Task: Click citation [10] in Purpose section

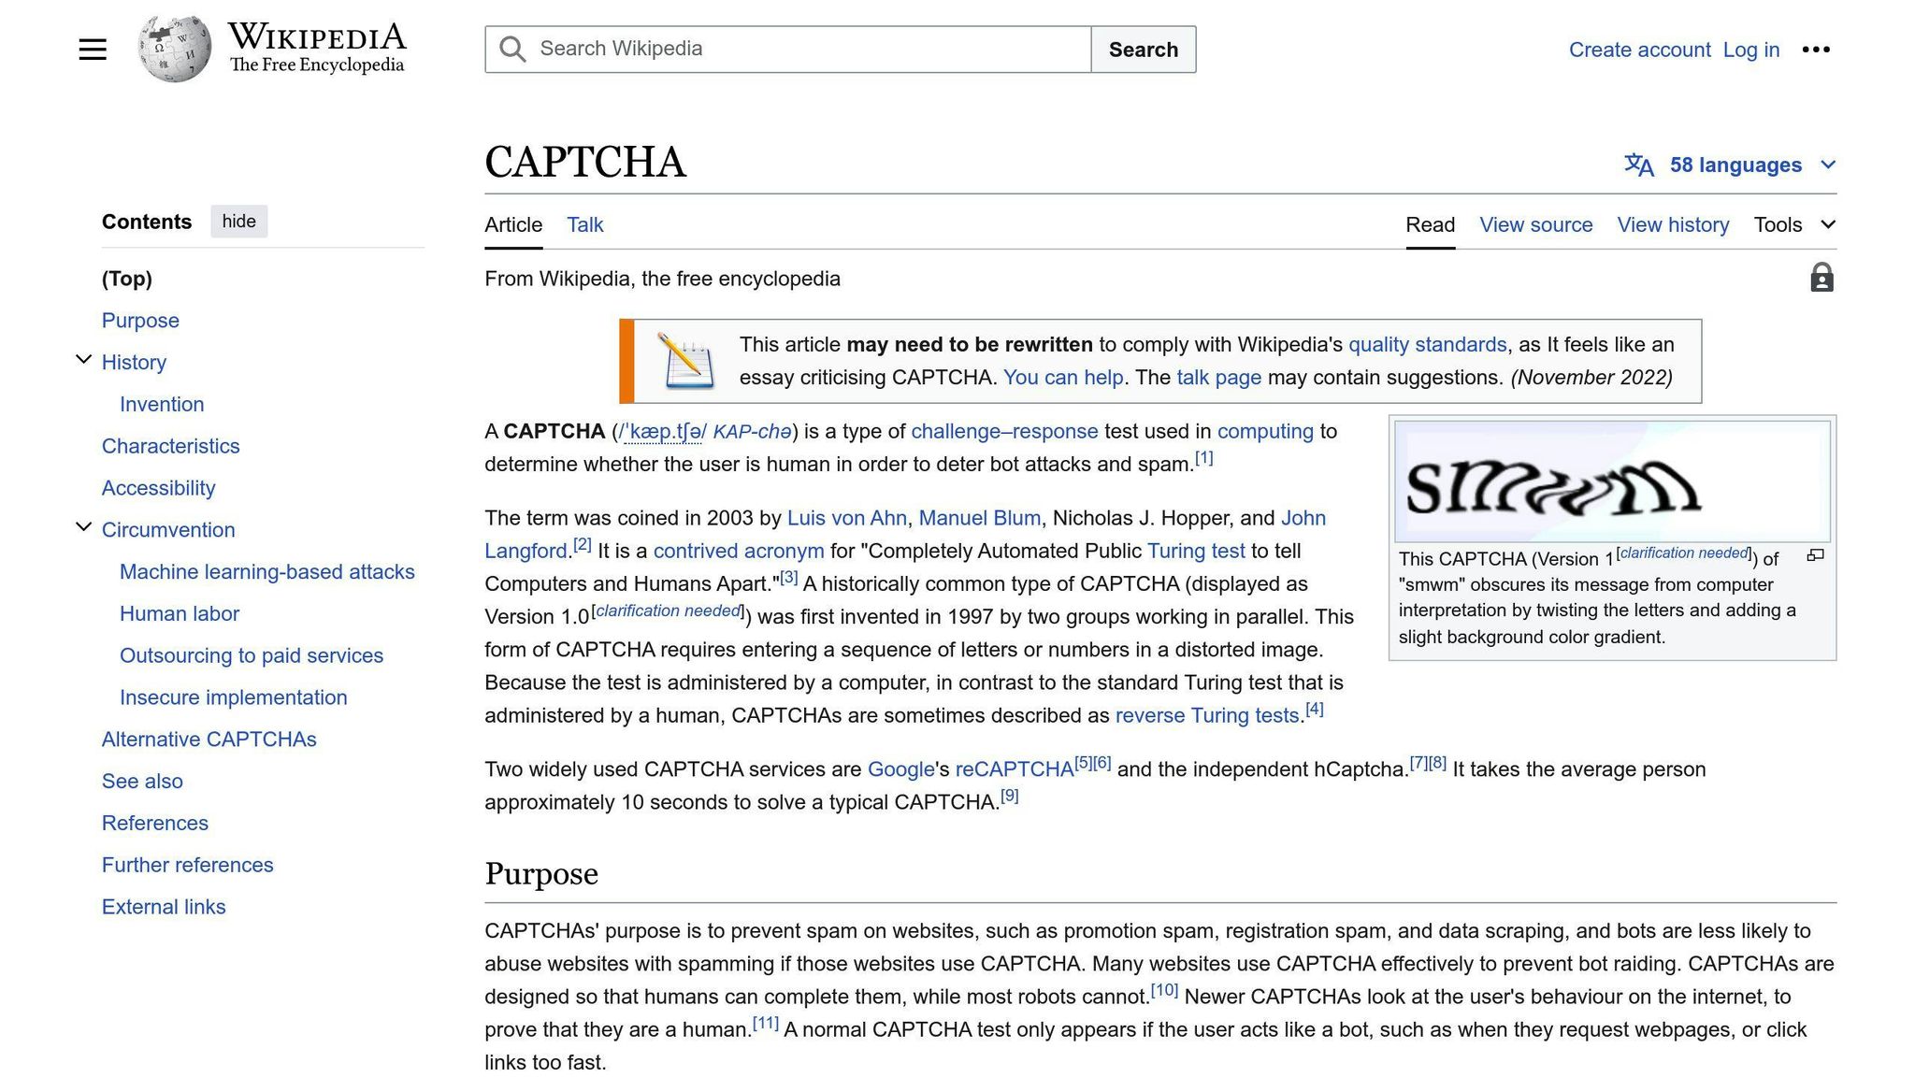Action: click(1163, 990)
